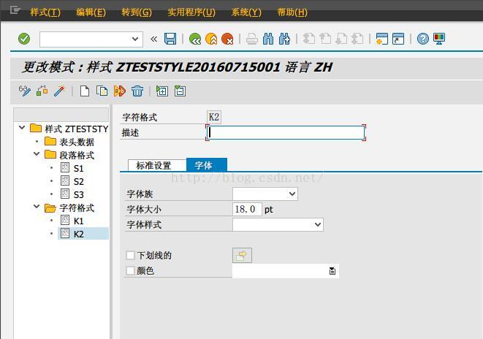This screenshot has width=483, height=339.
Task: Collapse the 字符格式 folder
Action: [37, 207]
